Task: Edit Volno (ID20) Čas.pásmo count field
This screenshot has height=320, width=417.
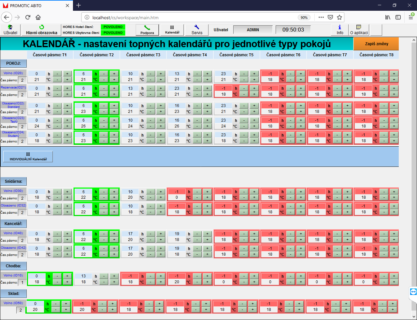Action: pos(22,80)
